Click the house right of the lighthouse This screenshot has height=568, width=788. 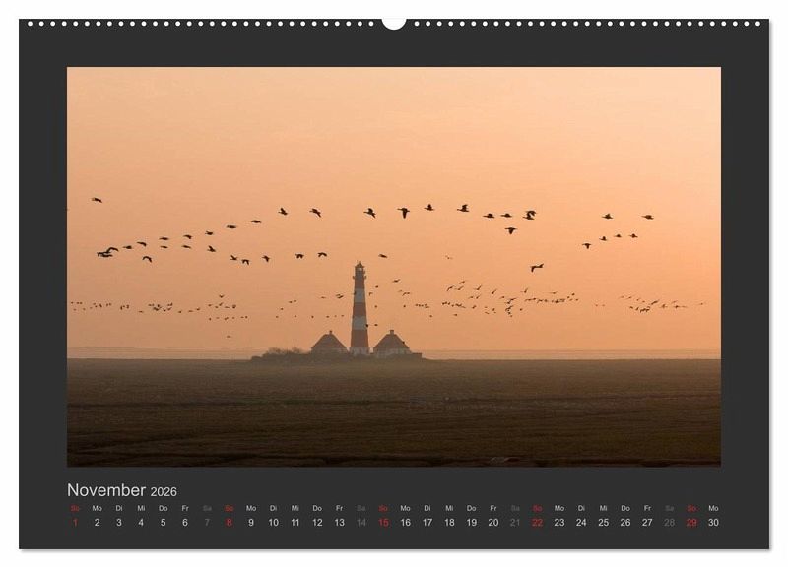coord(391,344)
